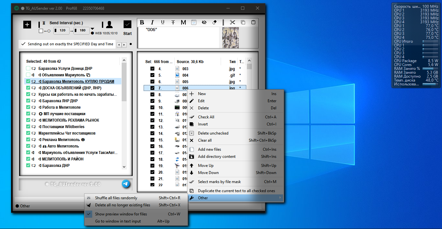Select Shuffle all files randomly
Image resolution: width=442 pixels, height=229 pixels.
[x=116, y=198]
